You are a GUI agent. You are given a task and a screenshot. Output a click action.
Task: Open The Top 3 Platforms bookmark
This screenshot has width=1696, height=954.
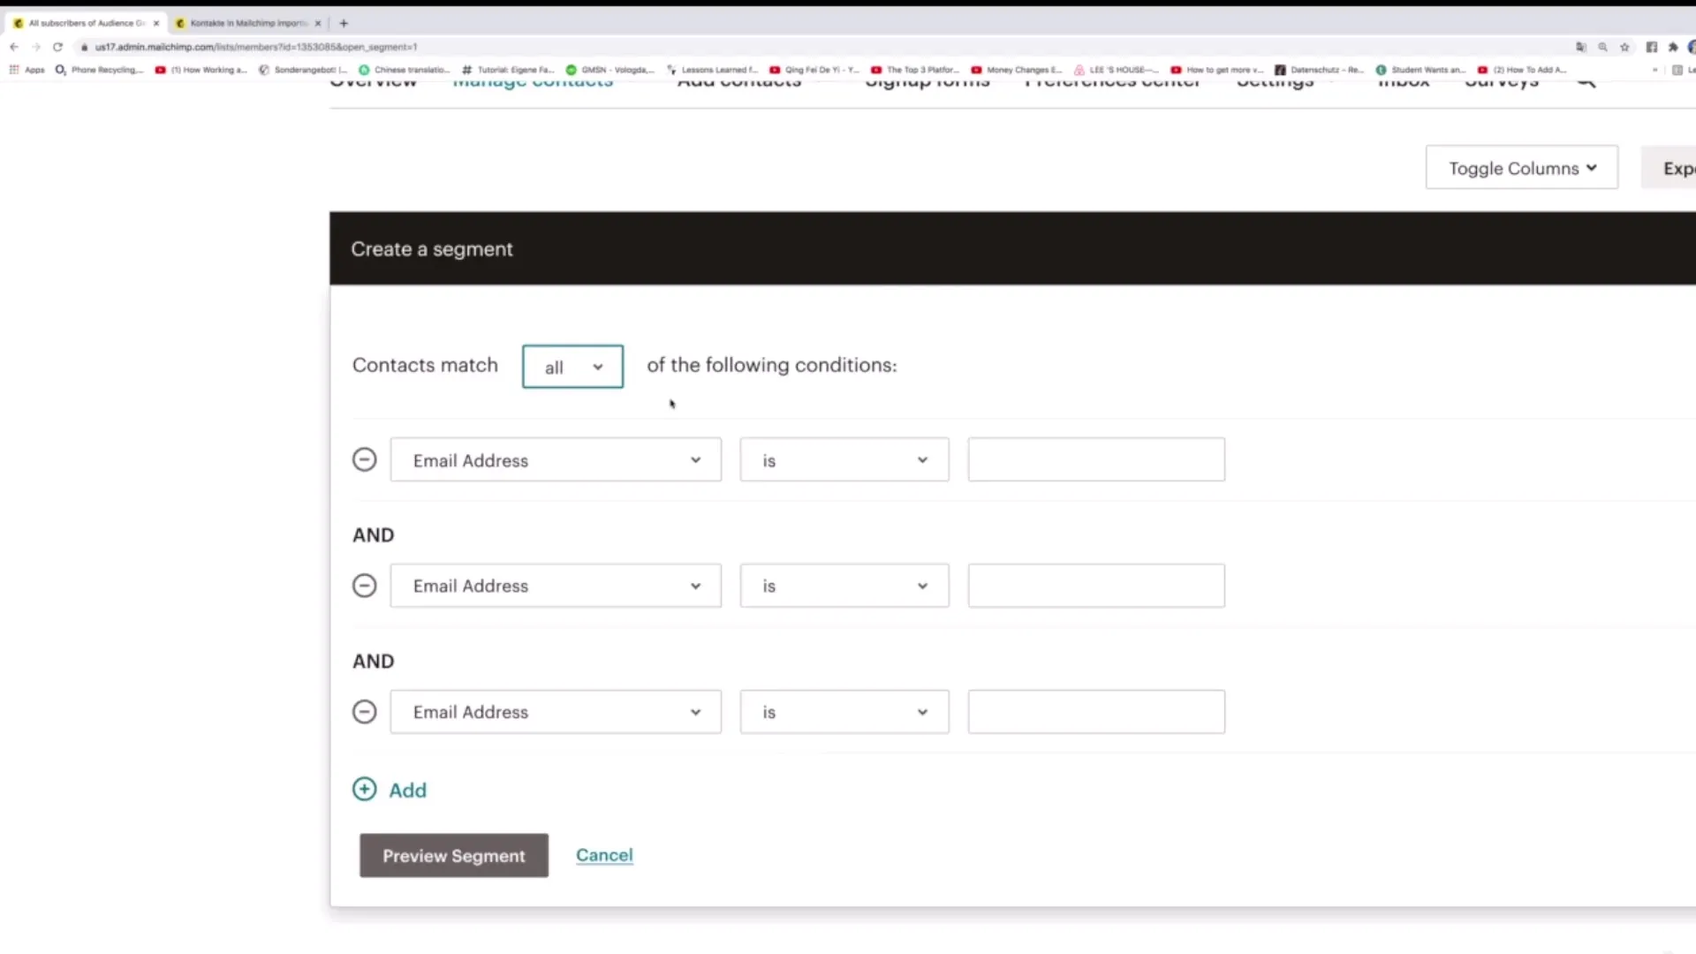(x=915, y=70)
